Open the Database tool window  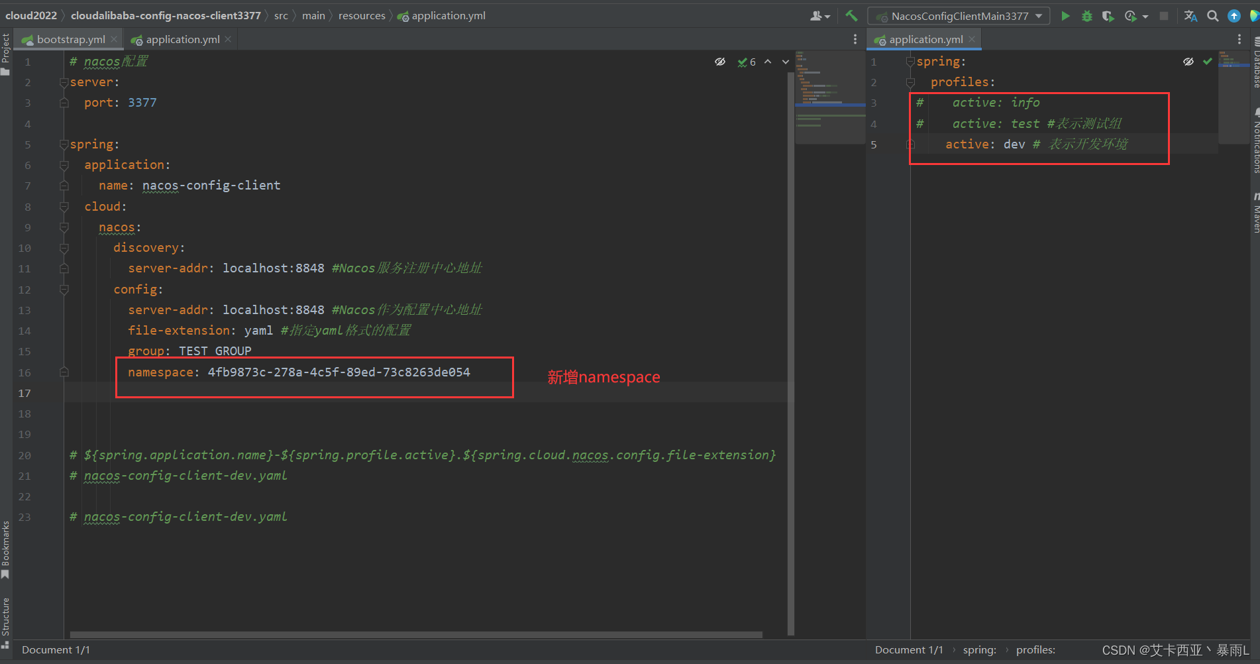[x=1255, y=63]
